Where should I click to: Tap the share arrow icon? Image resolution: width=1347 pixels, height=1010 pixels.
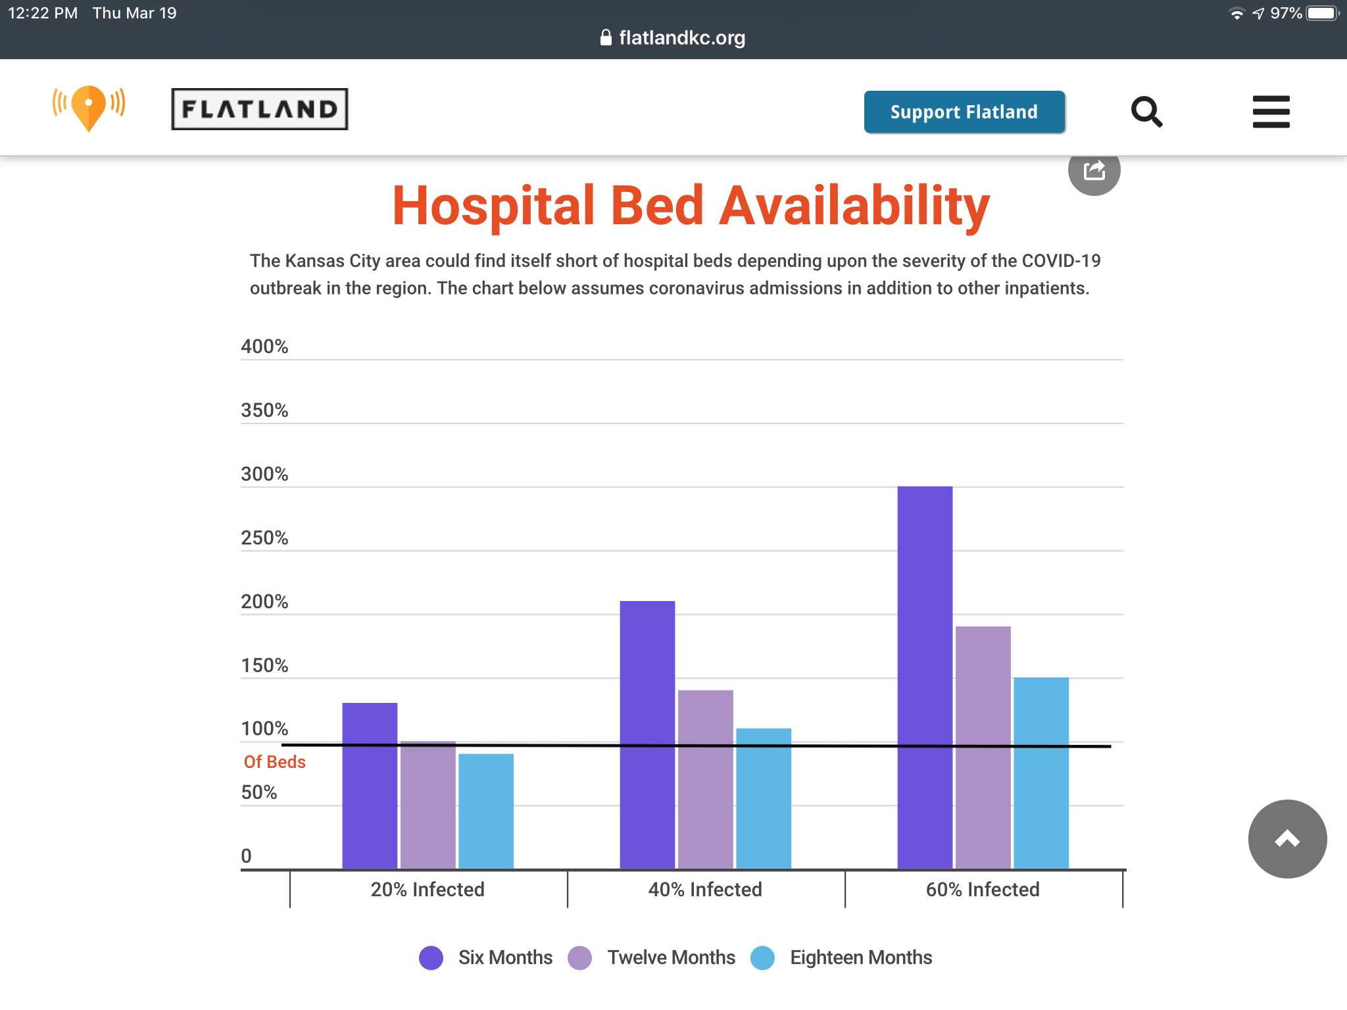[1094, 171]
